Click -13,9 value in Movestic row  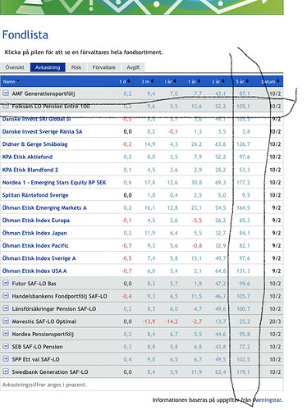click(x=149, y=321)
